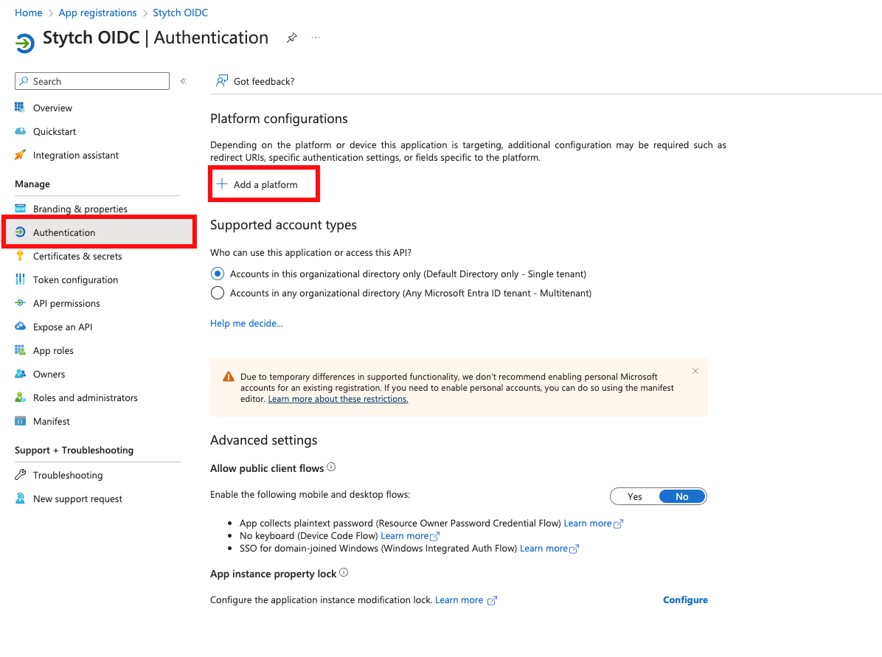Open Token configuration settings
Viewport: 882px width, 657px height.
[75, 279]
